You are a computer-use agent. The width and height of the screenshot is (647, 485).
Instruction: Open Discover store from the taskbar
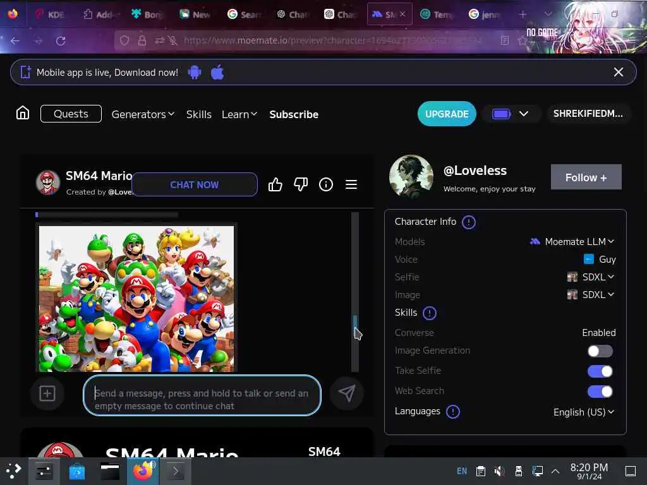(x=76, y=471)
